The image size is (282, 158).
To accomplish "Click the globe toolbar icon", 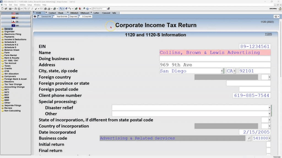I will (87, 9).
